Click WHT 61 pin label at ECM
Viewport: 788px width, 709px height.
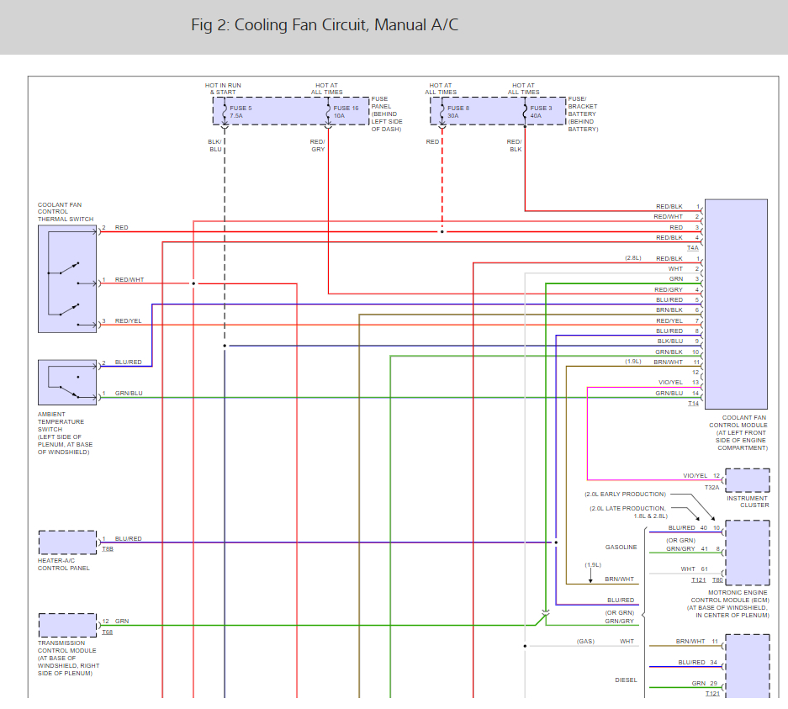694,569
